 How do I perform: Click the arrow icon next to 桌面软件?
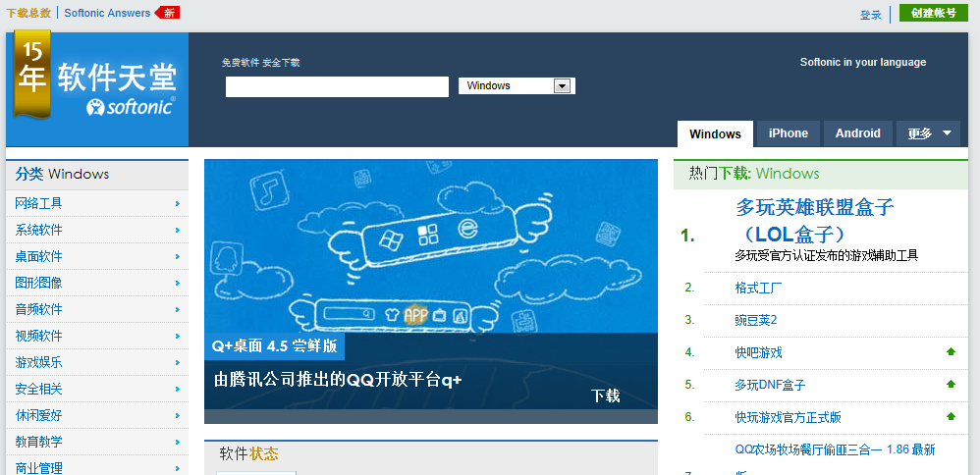178,256
